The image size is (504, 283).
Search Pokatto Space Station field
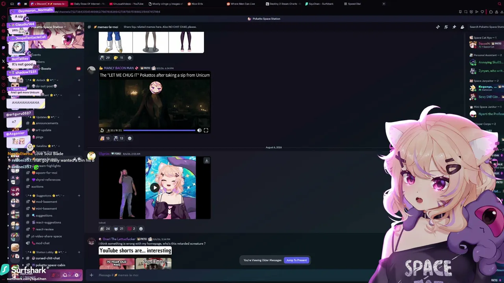pos(486,27)
